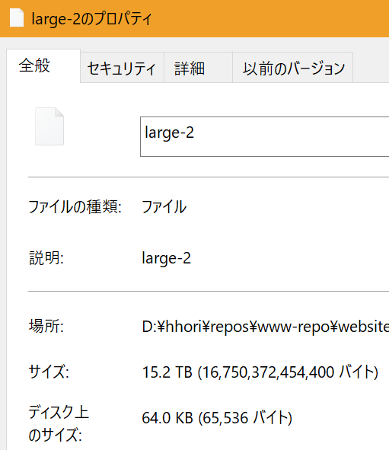Click the orange title bar area
Viewport: 389px width, 450px height.
coord(269,18)
